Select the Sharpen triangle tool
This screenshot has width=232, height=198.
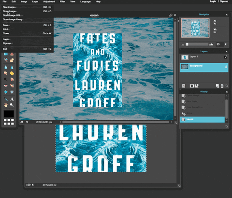(12, 67)
